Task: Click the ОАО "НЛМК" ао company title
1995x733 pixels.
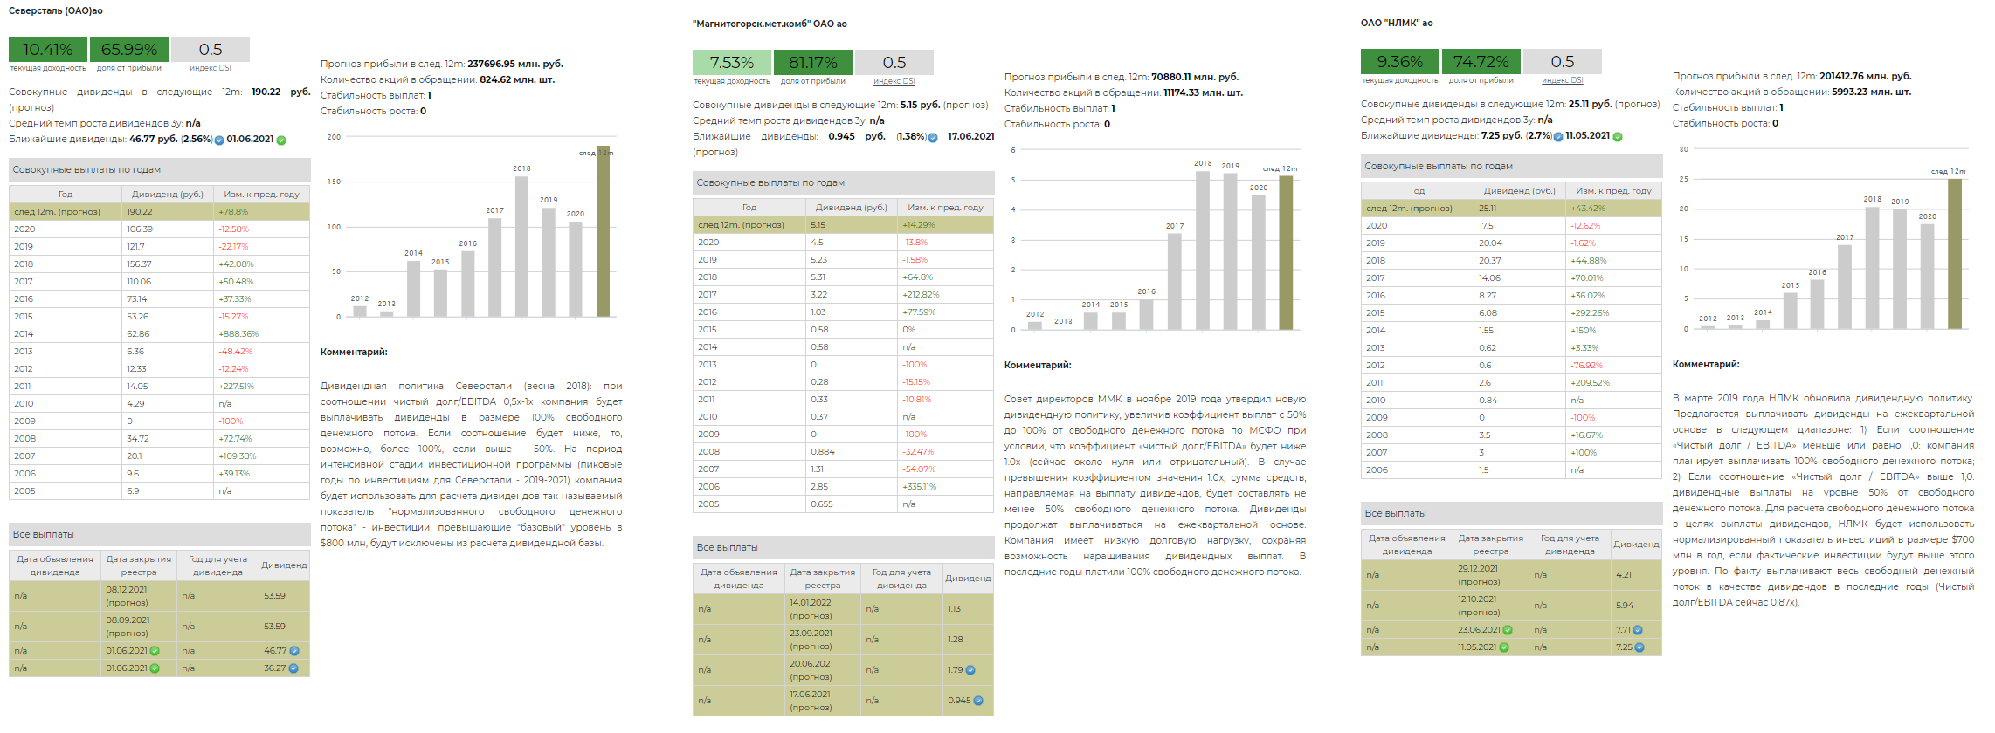Action: click(1397, 23)
